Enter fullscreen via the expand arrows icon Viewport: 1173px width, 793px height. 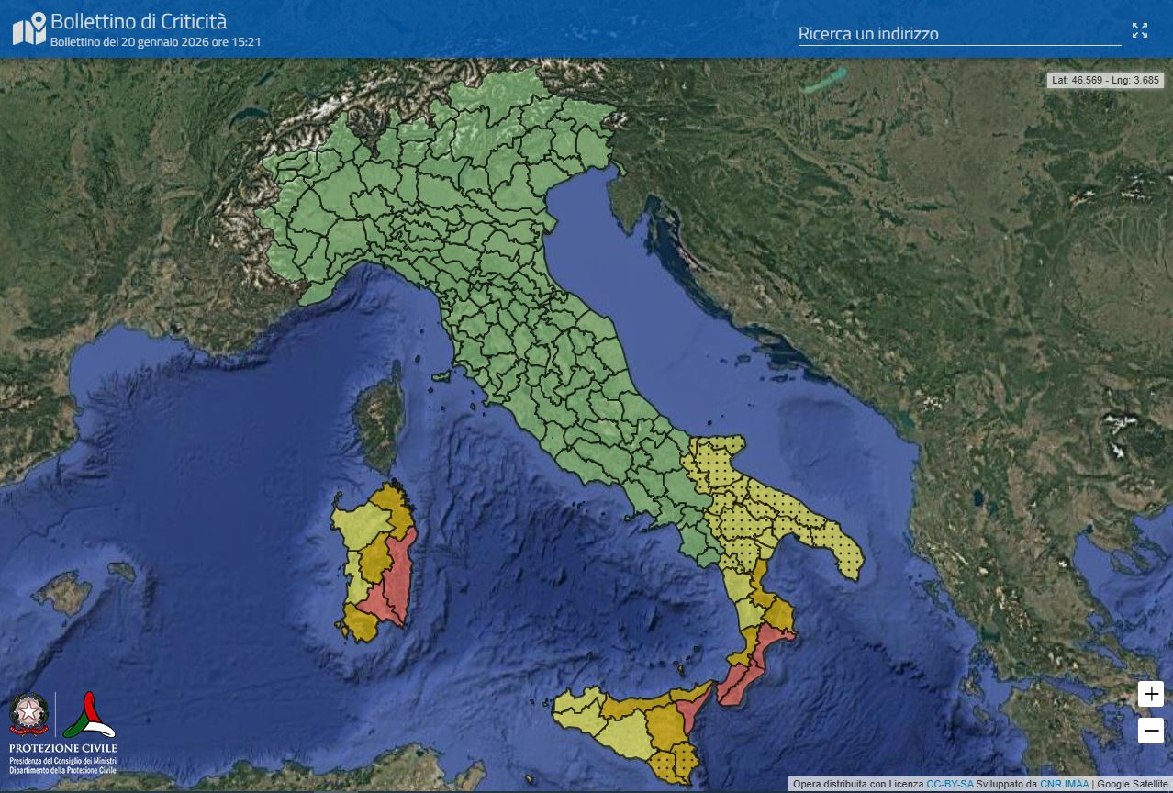[x=1141, y=29]
